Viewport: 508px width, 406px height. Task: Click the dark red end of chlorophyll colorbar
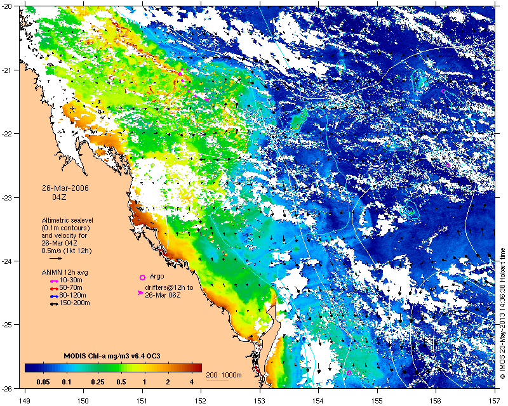[x=199, y=368]
